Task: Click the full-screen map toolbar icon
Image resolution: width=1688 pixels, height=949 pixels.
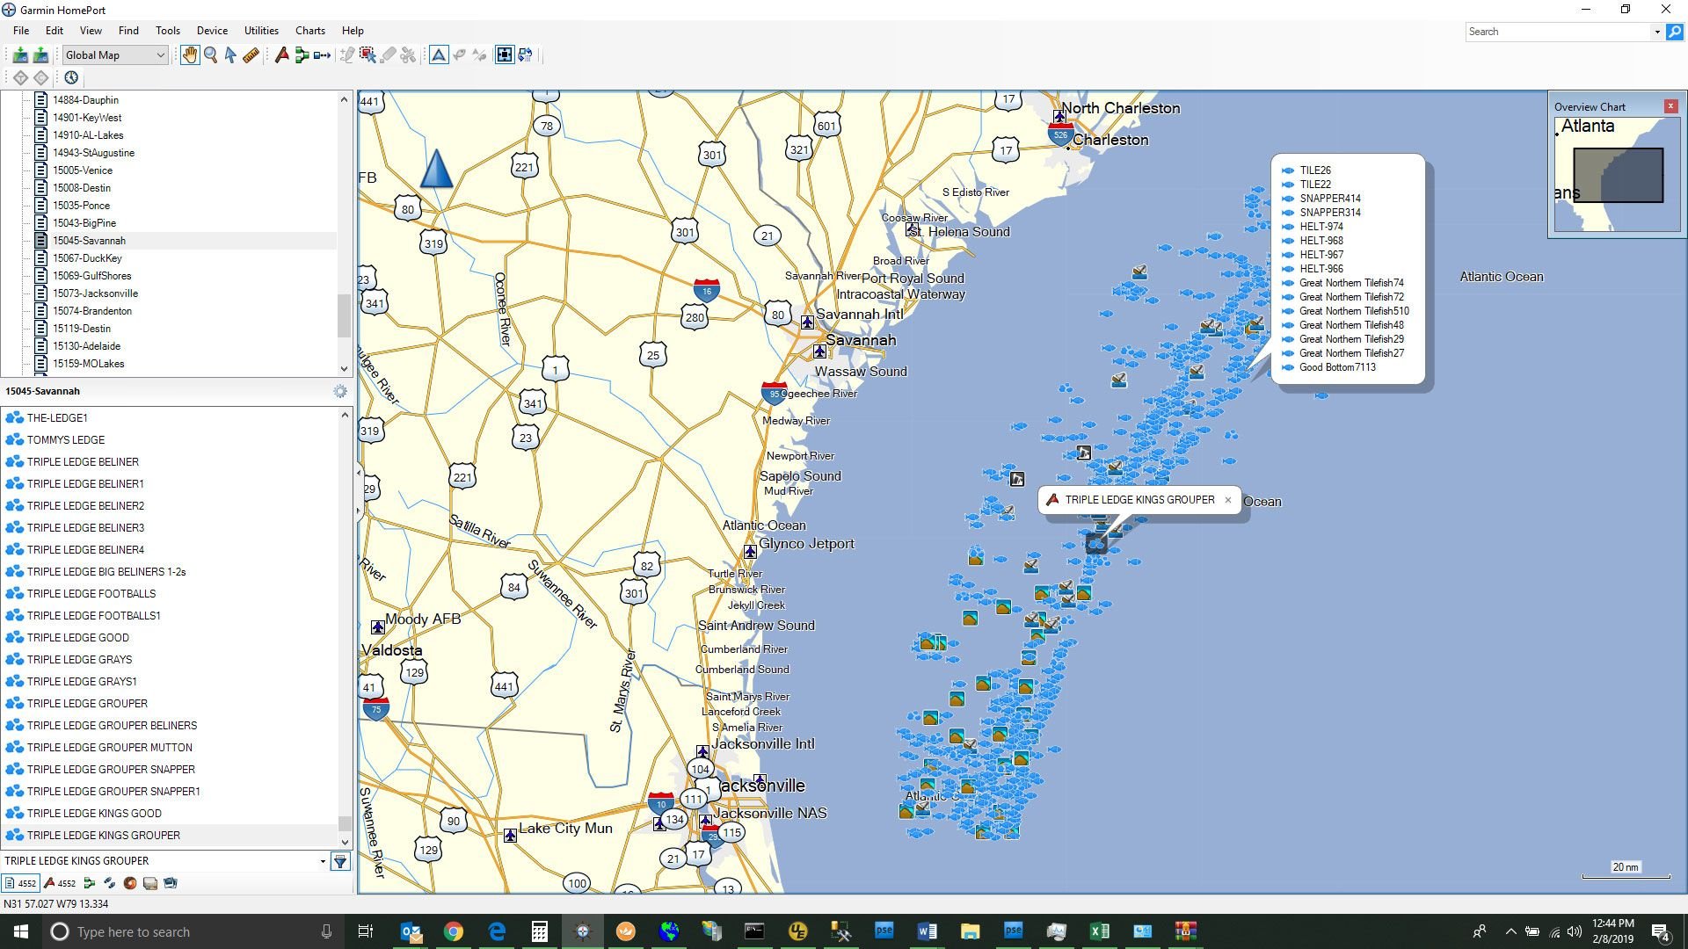Action: pos(505,55)
